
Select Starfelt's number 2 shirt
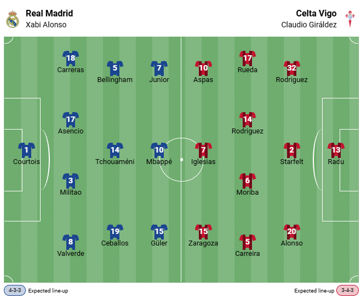(291, 150)
